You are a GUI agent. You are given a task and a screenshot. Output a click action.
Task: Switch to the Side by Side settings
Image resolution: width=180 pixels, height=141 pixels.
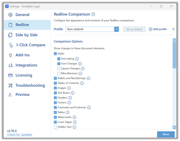pyautogui.click(x=27, y=35)
